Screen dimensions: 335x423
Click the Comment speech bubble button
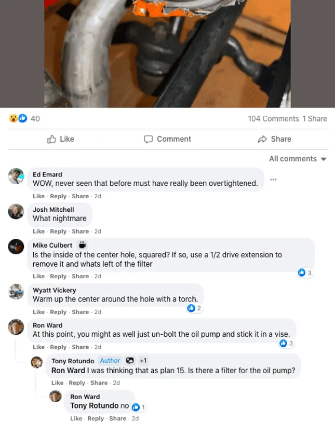click(167, 139)
